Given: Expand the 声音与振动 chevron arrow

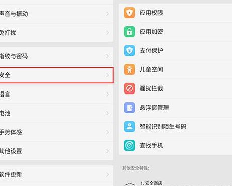Looking at the screenshot, I should [x=107, y=14].
